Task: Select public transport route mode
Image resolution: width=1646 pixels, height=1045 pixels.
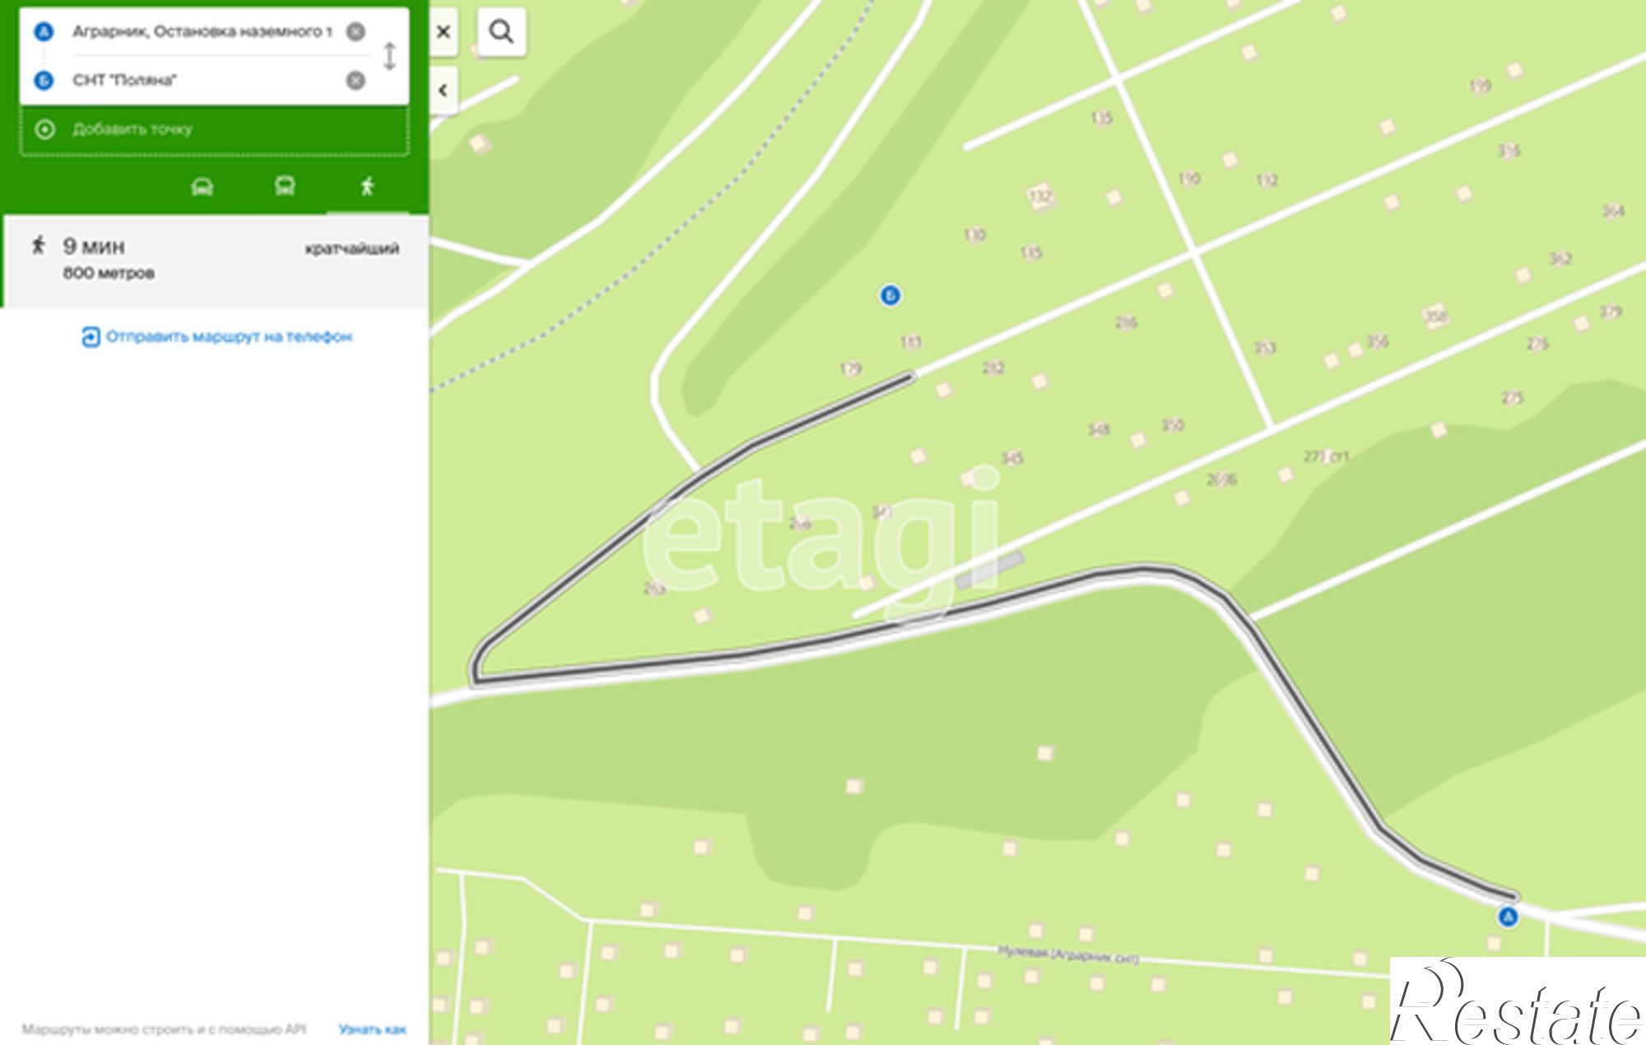Action: [x=285, y=186]
